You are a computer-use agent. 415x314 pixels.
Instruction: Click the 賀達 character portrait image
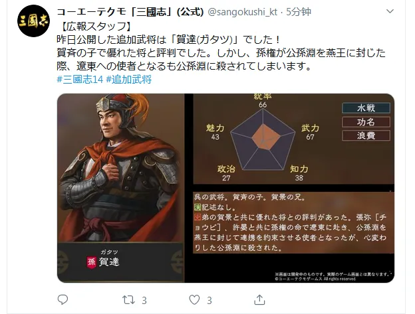(121, 168)
